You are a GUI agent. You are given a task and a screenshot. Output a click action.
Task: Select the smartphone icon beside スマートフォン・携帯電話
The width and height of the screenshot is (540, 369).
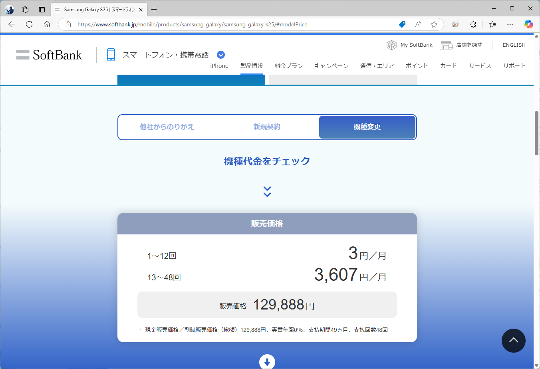(111, 54)
